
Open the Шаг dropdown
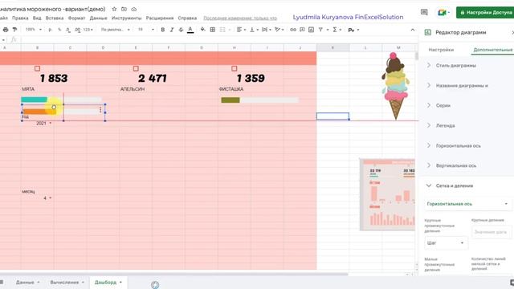pos(447,242)
